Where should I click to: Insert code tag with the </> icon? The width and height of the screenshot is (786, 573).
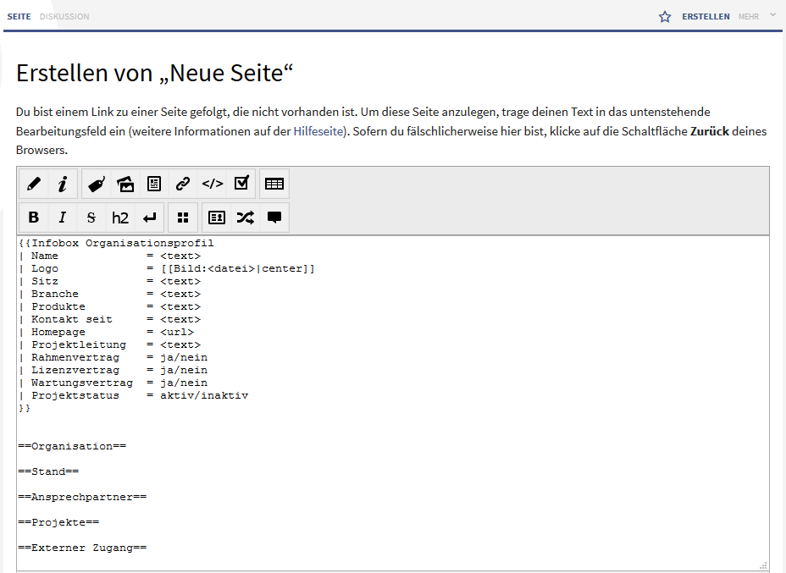point(212,184)
